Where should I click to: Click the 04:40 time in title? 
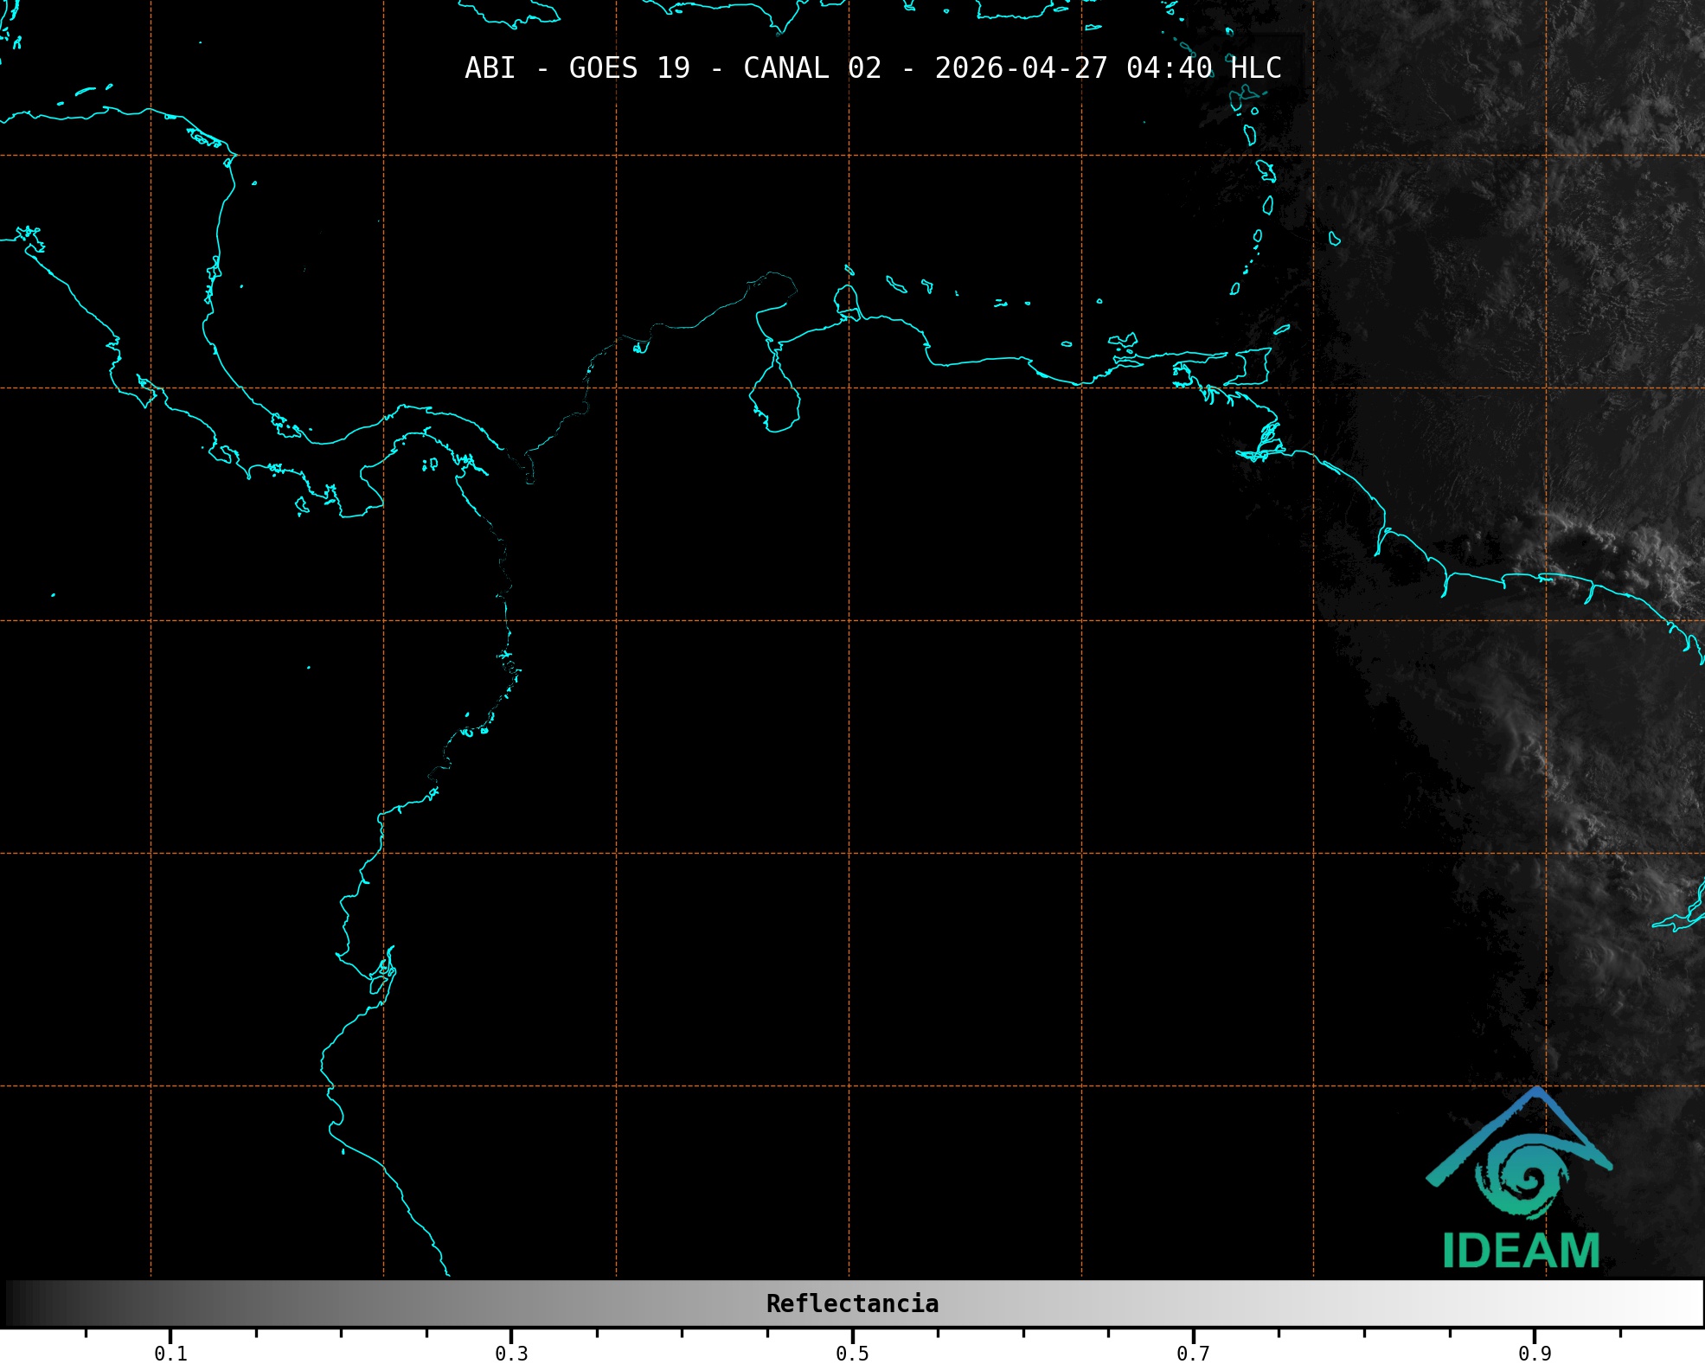[x=1169, y=68]
